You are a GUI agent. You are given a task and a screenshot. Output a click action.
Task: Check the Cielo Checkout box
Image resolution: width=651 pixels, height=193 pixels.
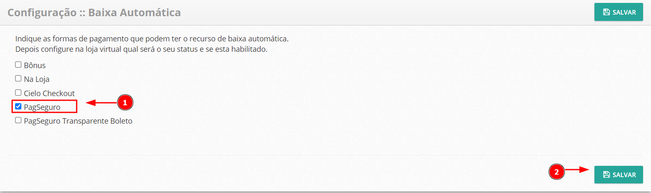click(x=18, y=92)
